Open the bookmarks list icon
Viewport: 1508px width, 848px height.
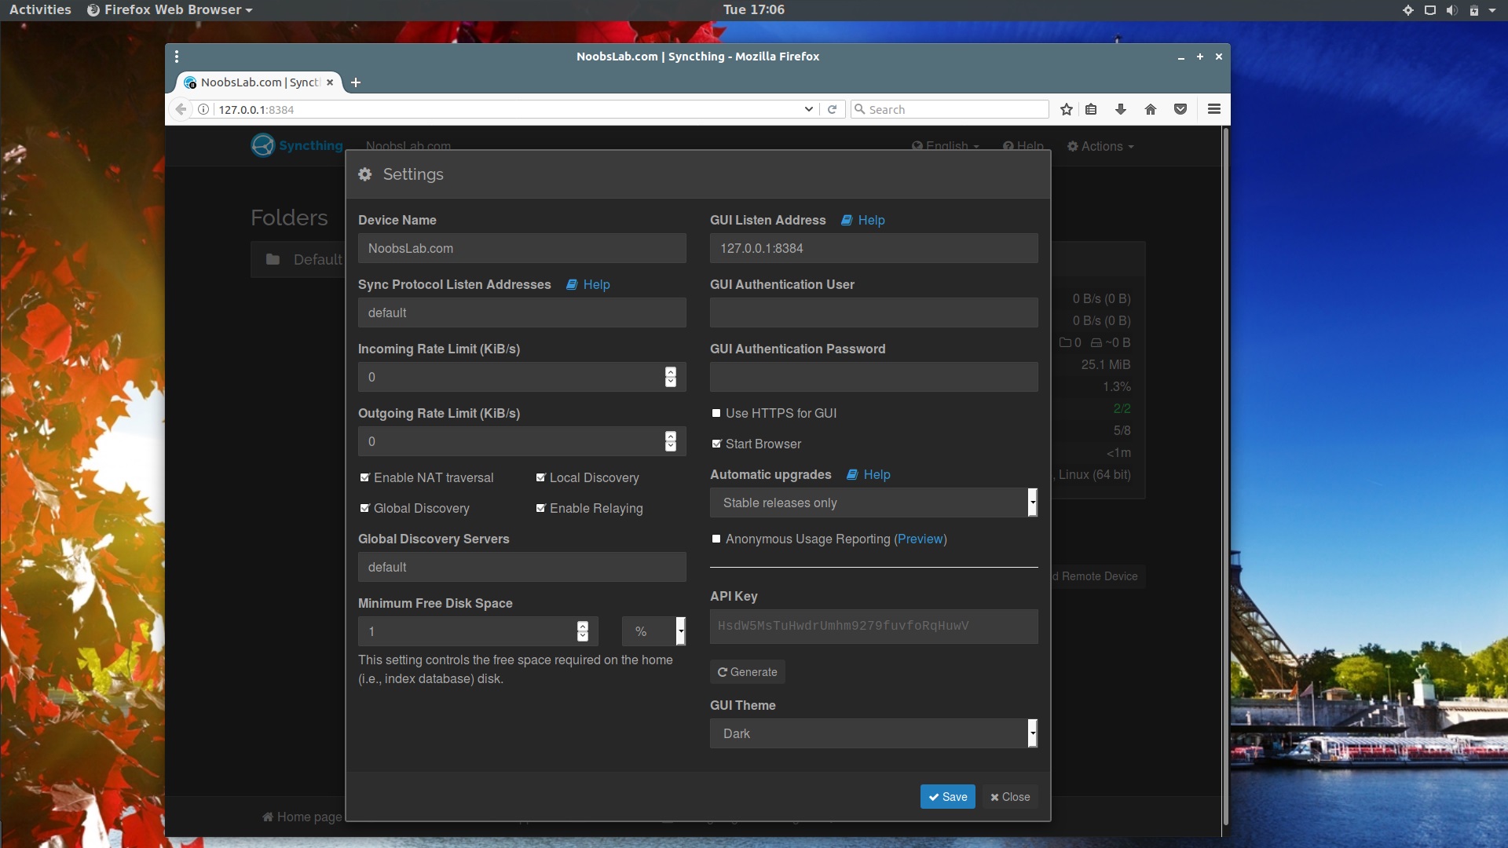tap(1091, 109)
